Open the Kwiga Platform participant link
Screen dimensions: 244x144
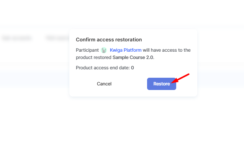(126, 50)
